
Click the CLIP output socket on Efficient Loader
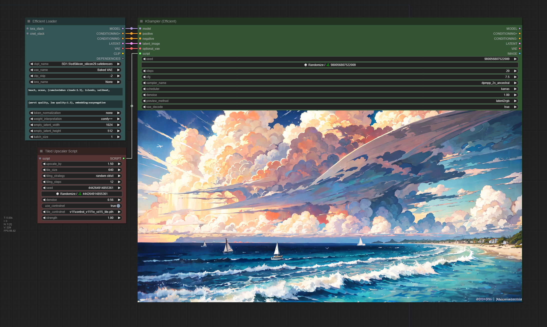(x=123, y=54)
